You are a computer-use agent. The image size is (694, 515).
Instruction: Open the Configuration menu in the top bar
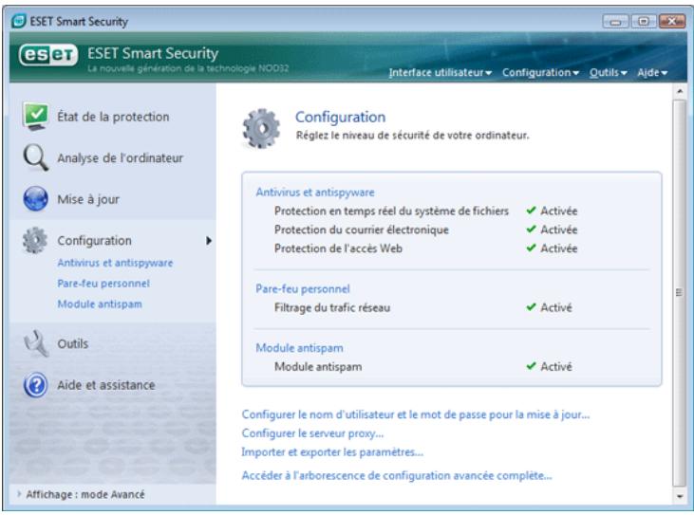[540, 72]
